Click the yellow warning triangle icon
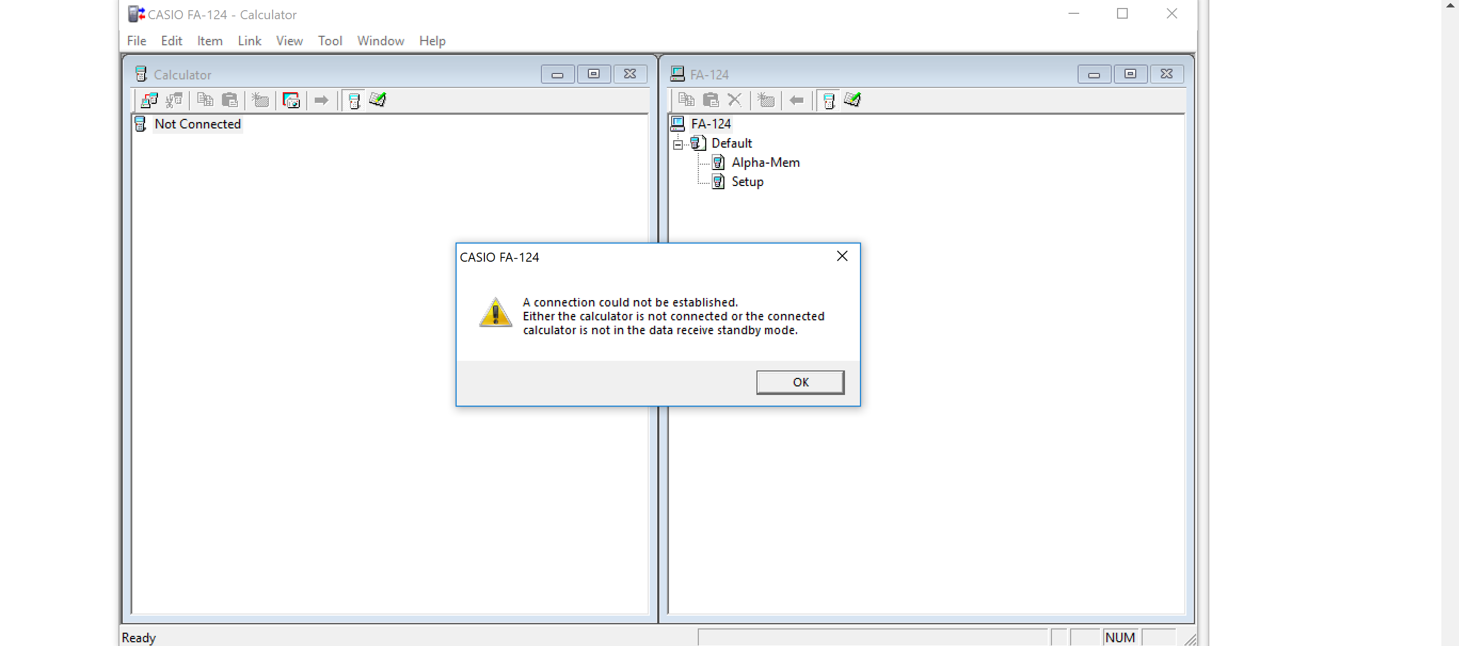The width and height of the screenshot is (1459, 646). click(496, 313)
